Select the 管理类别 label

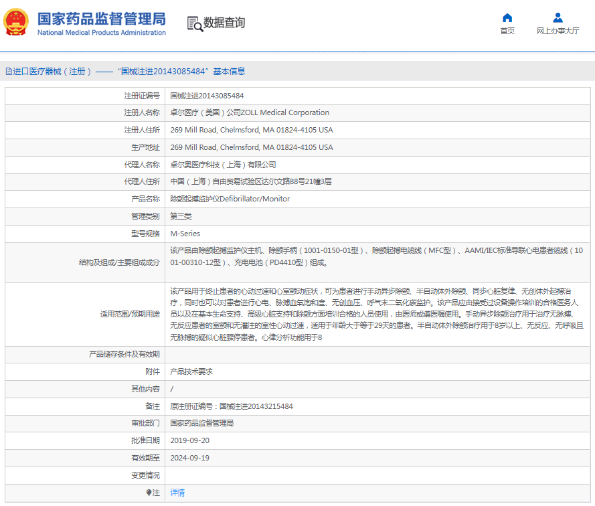[146, 216]
